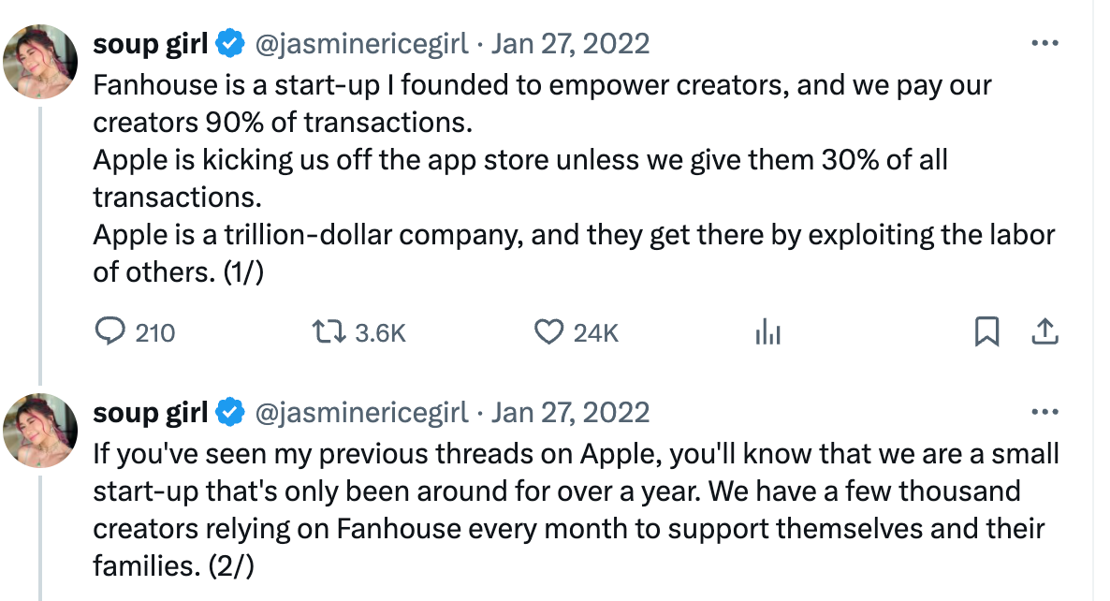Like the first tweet about Fanhouse
The width and height of the screenshot is (1110, 601).
click(x=553, y=332)
